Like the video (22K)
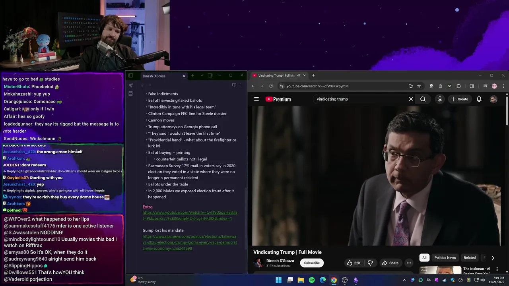 (x=354, y=263)
